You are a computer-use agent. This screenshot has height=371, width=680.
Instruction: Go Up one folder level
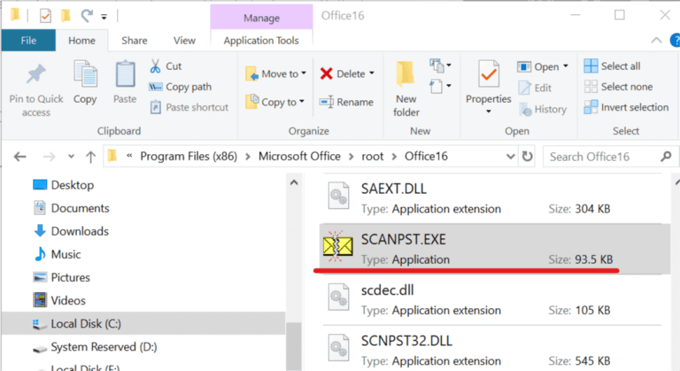tap(90, 156)
